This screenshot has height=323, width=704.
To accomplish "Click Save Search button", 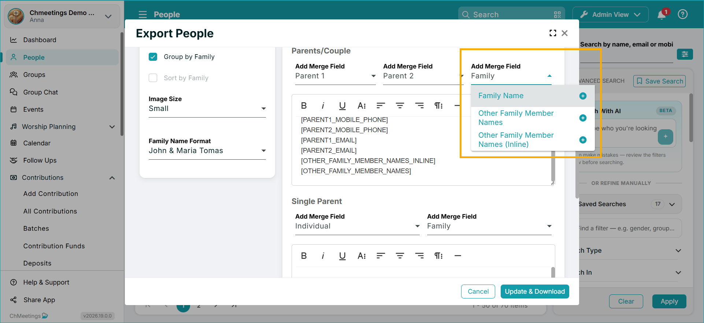I will point(659,81).
